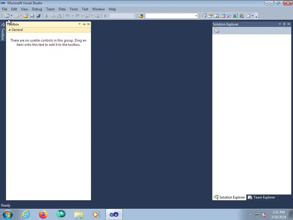Click the 'There are no usable controls' text
The width and height of the screenshot is (293, 220).
pyautogui.click(x=48, y=42)
